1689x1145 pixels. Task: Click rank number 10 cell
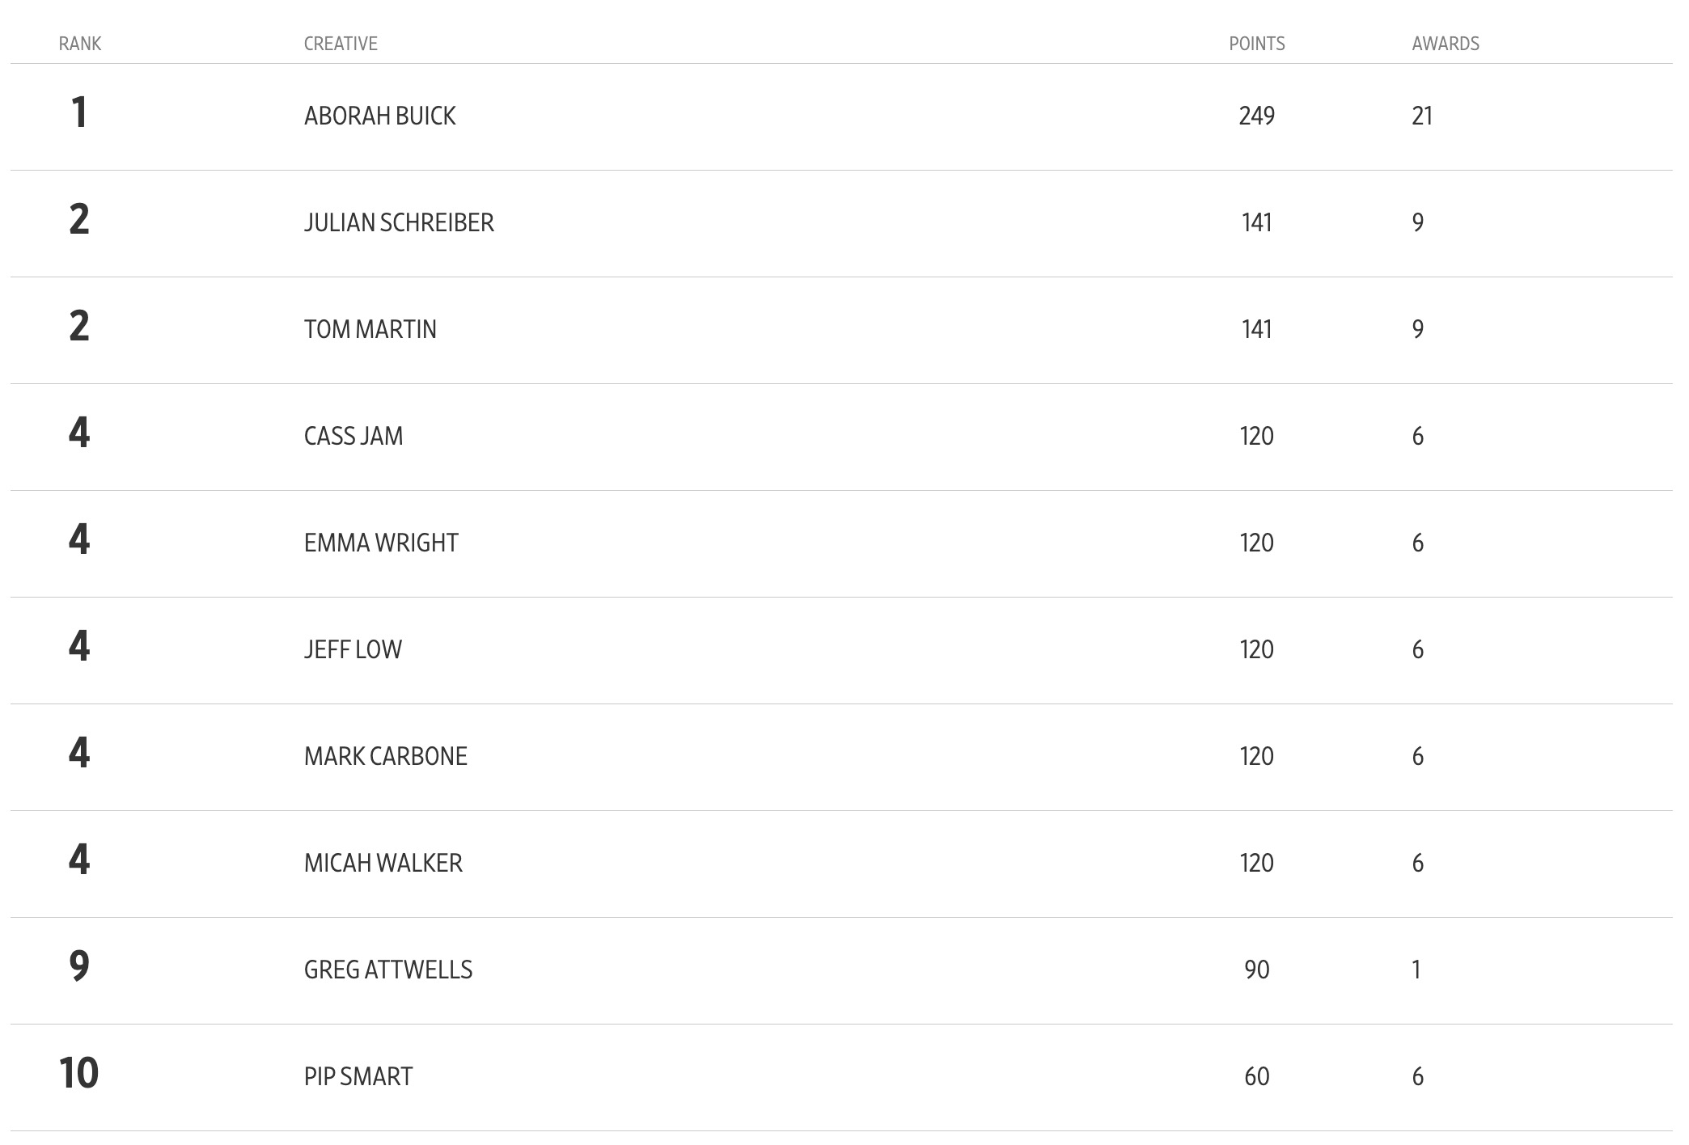79,1073
